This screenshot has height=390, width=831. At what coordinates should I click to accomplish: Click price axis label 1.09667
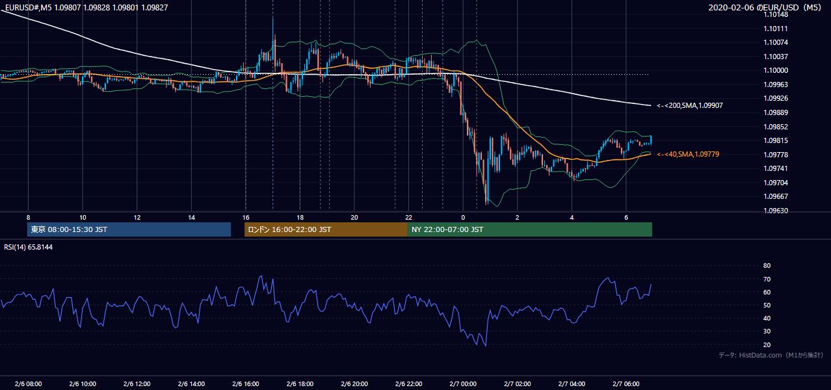776,196
